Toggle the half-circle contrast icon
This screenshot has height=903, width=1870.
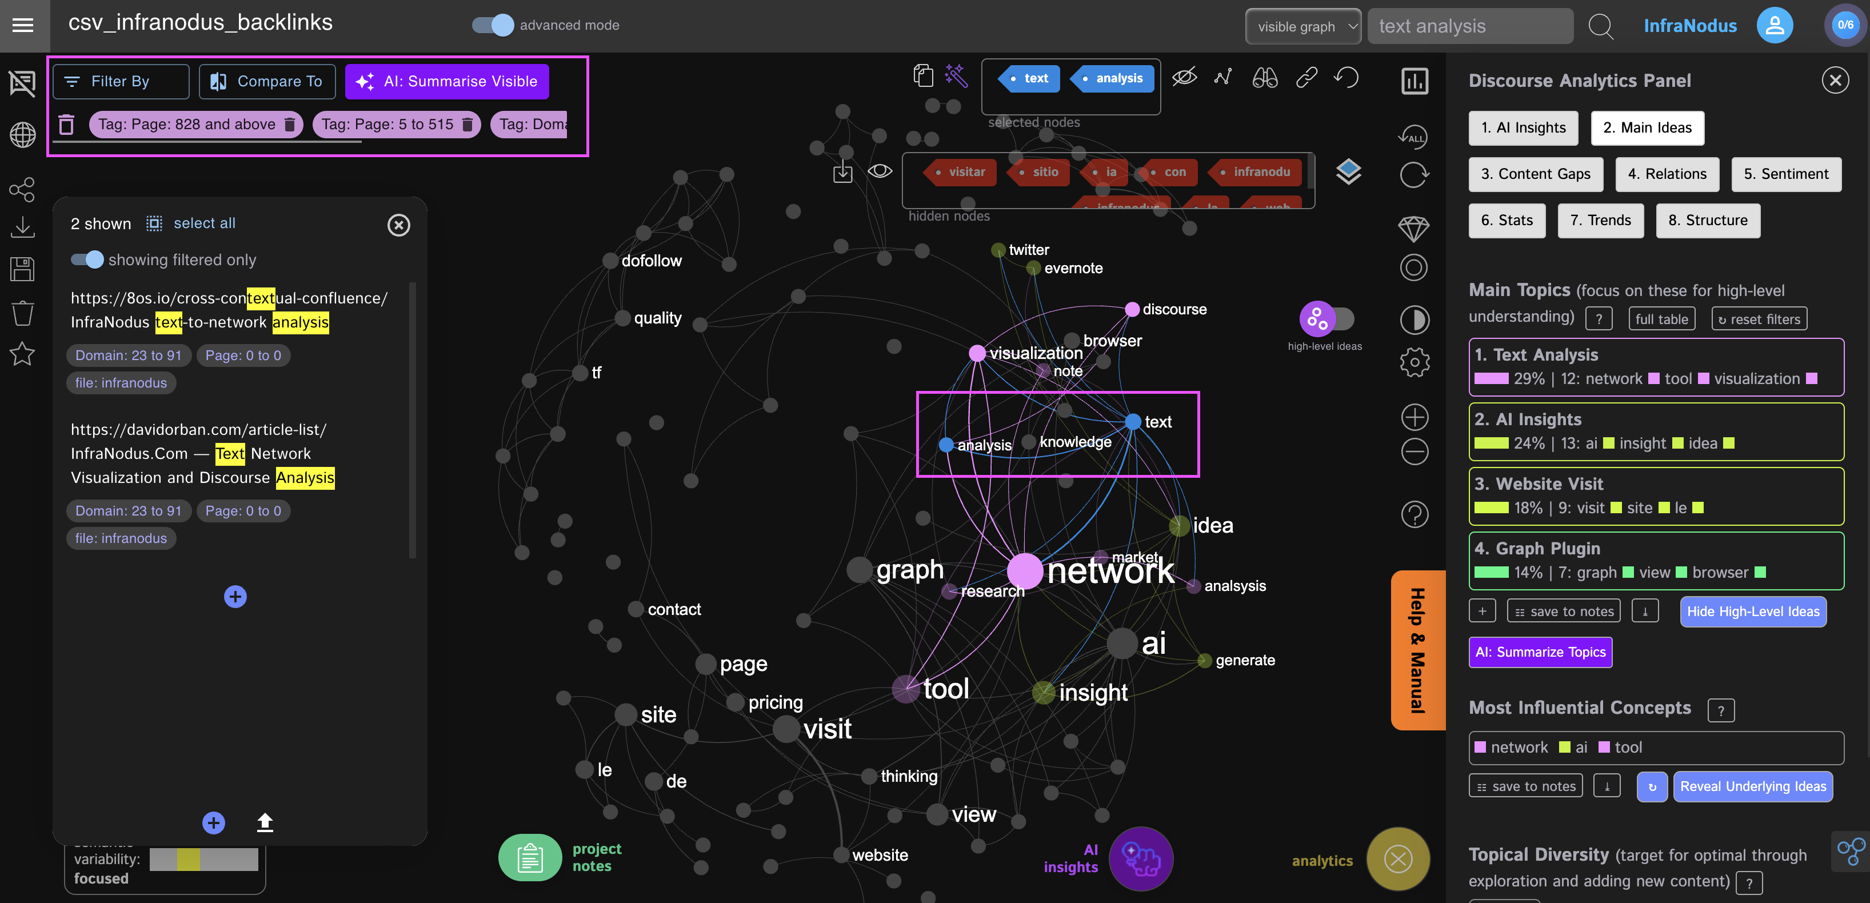pyautogui.click(x=1414, y=320)
